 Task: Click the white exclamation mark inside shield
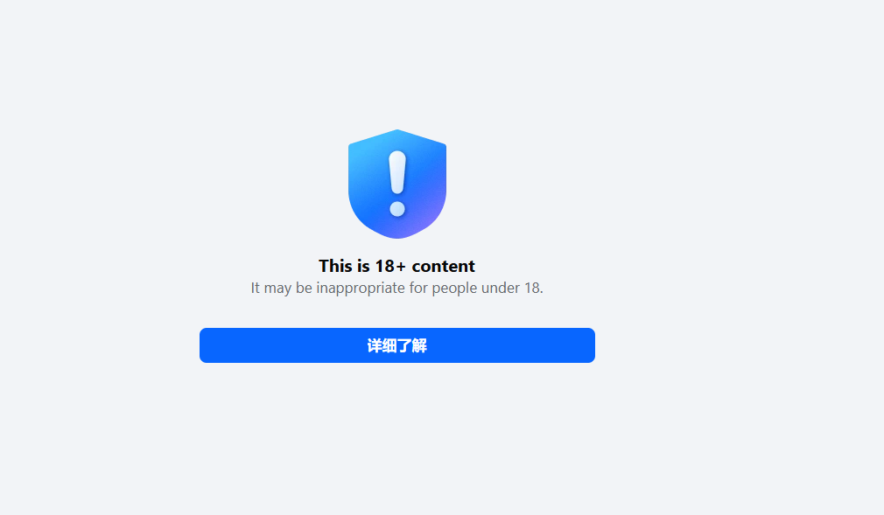397,183
